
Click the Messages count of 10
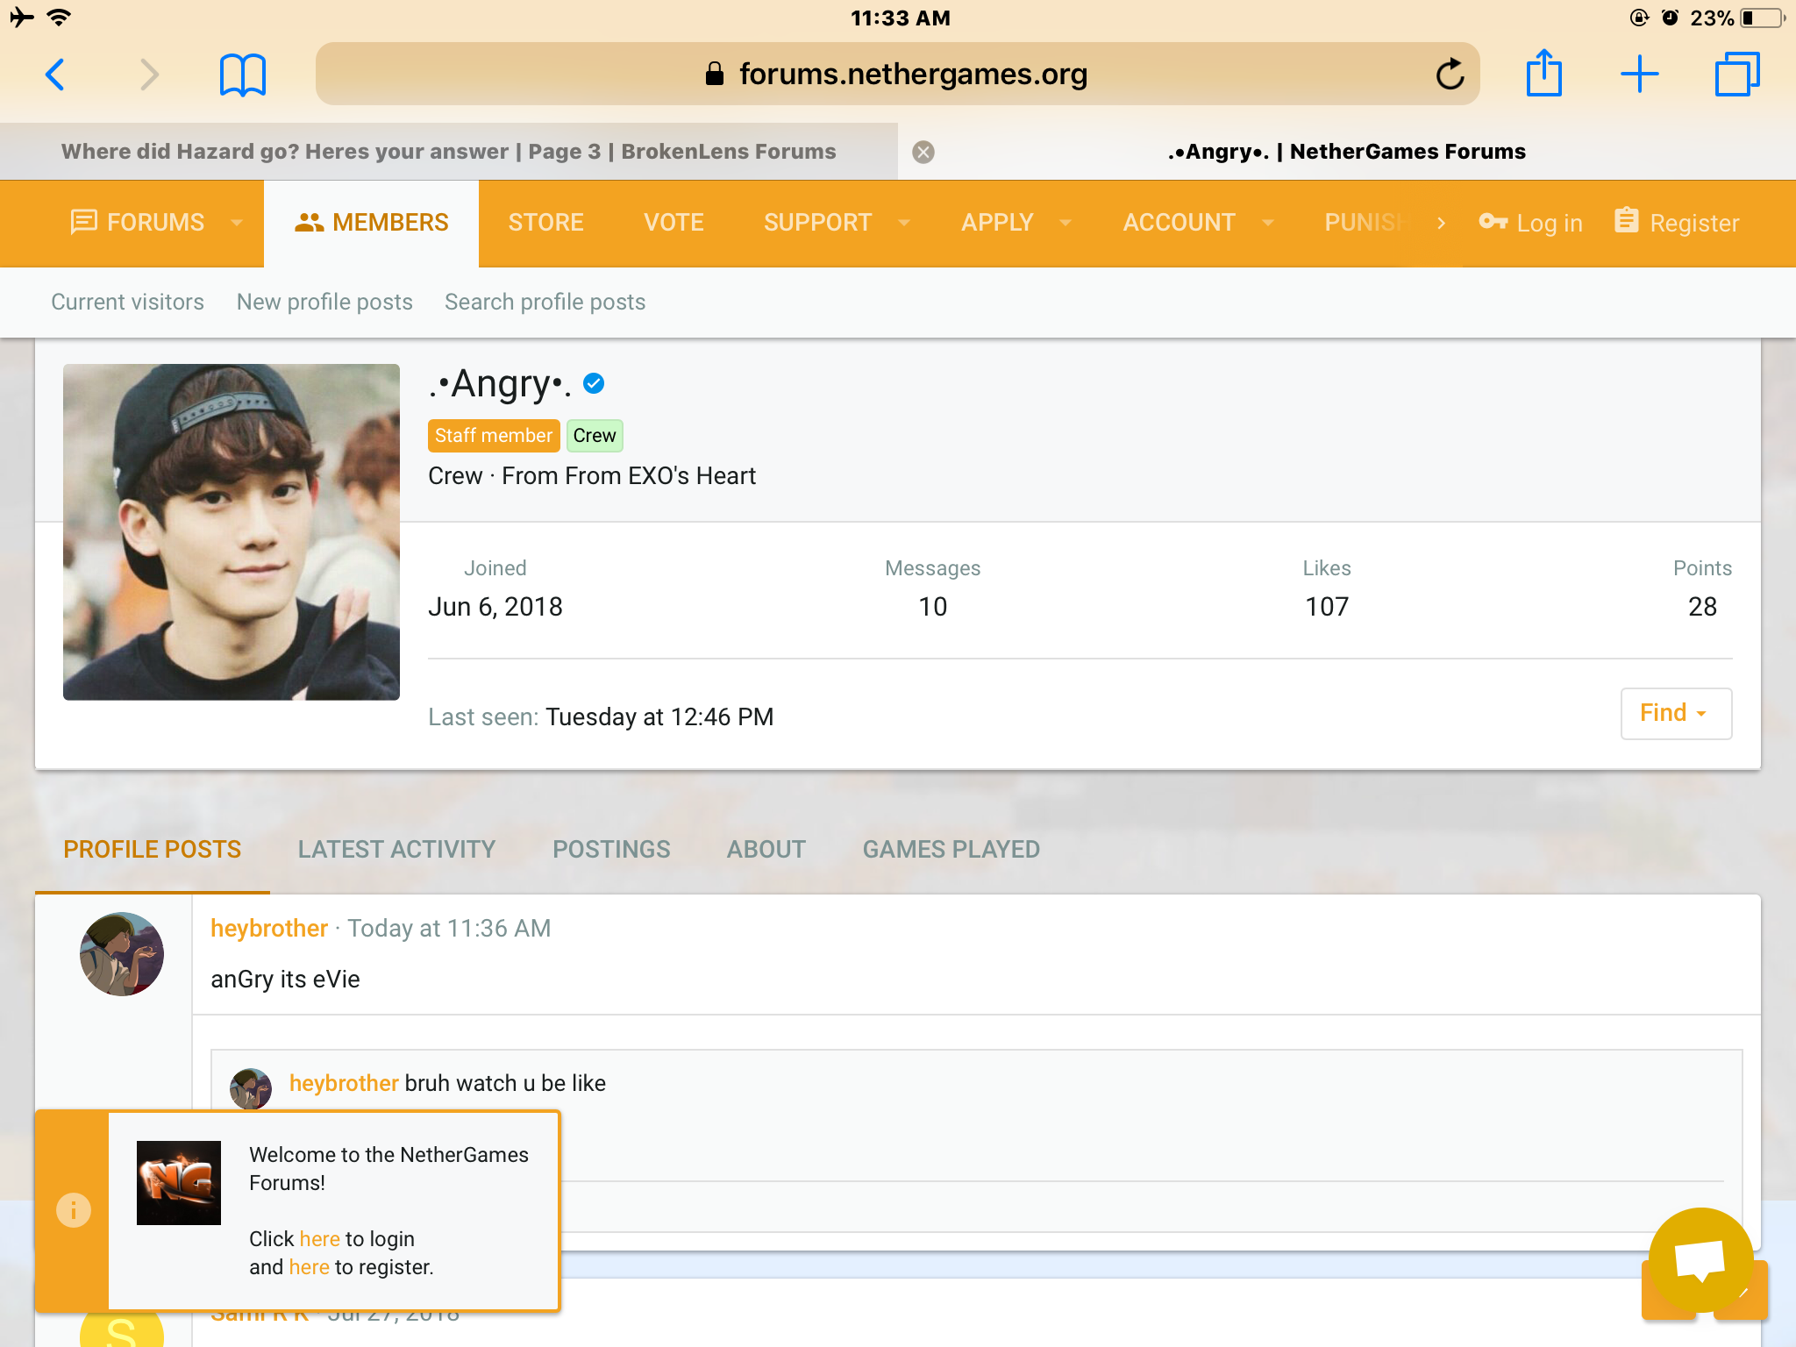point(933,607)
